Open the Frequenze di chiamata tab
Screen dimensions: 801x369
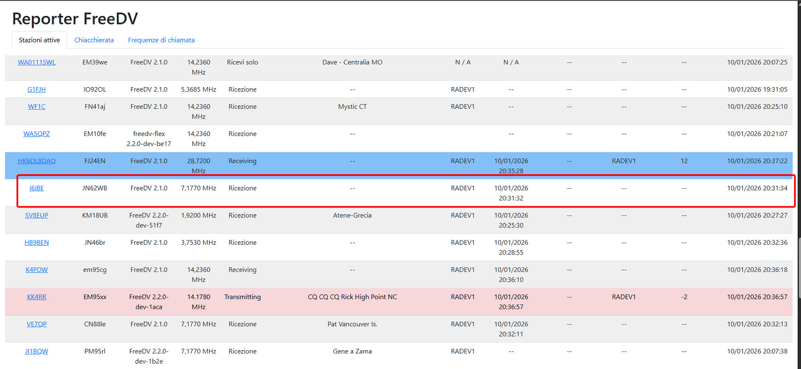[161, 40]
